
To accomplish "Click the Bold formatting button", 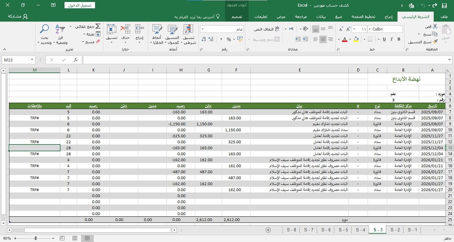I will (x=398, y=39).
